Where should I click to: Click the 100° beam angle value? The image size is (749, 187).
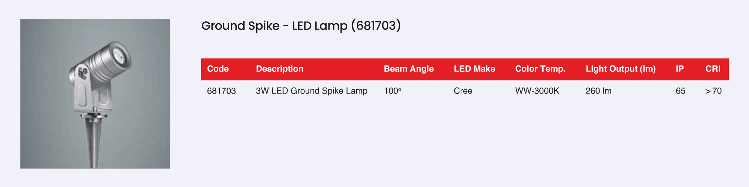(392, 91)
